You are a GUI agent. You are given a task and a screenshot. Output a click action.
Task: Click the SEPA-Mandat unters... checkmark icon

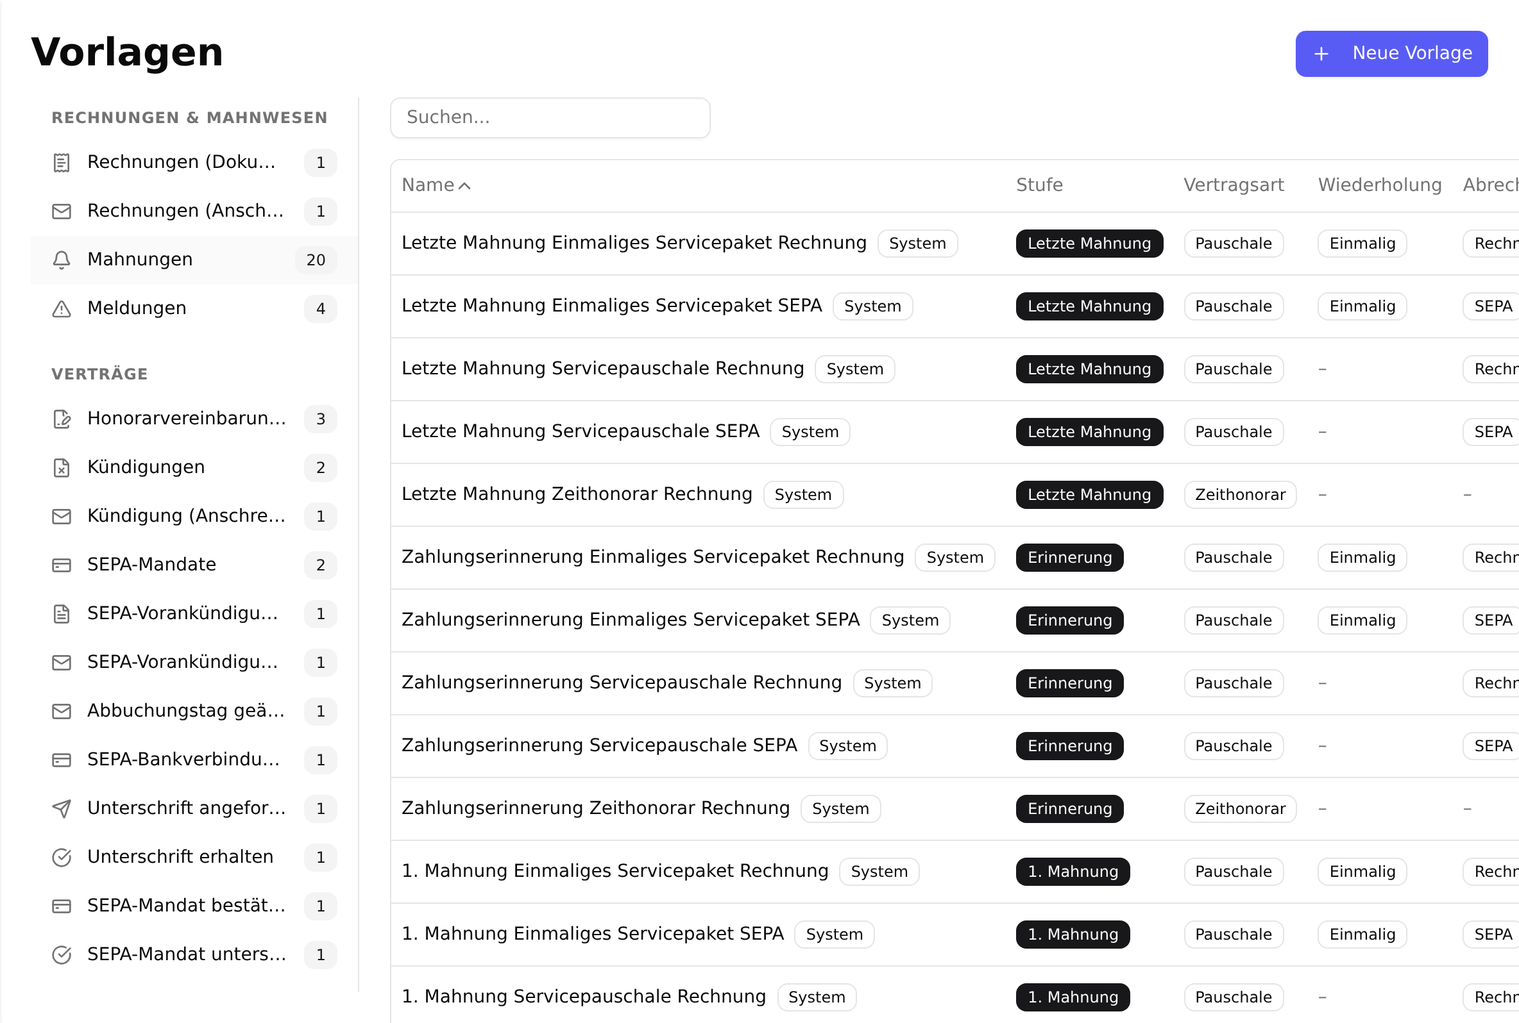(62, 954)
